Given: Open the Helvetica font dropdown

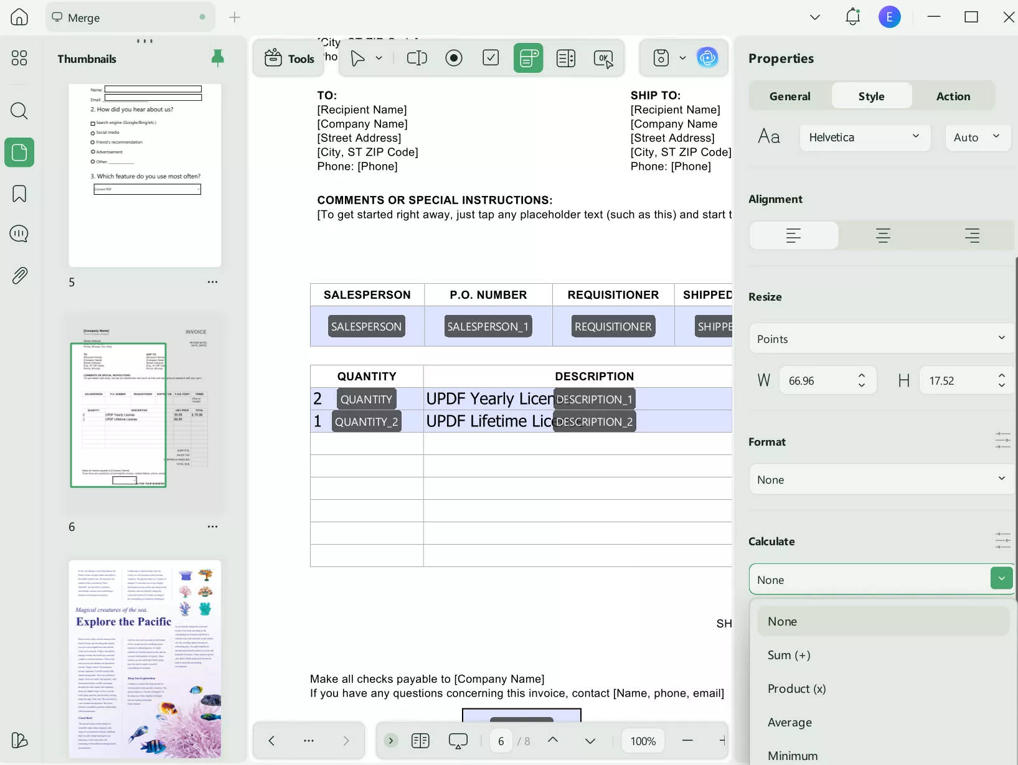Looking at the screenshot, I should 864,138.
